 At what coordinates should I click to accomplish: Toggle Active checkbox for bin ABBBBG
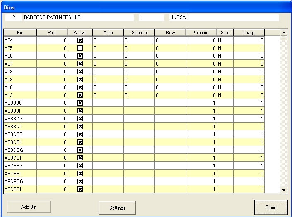tap(80, 103)
